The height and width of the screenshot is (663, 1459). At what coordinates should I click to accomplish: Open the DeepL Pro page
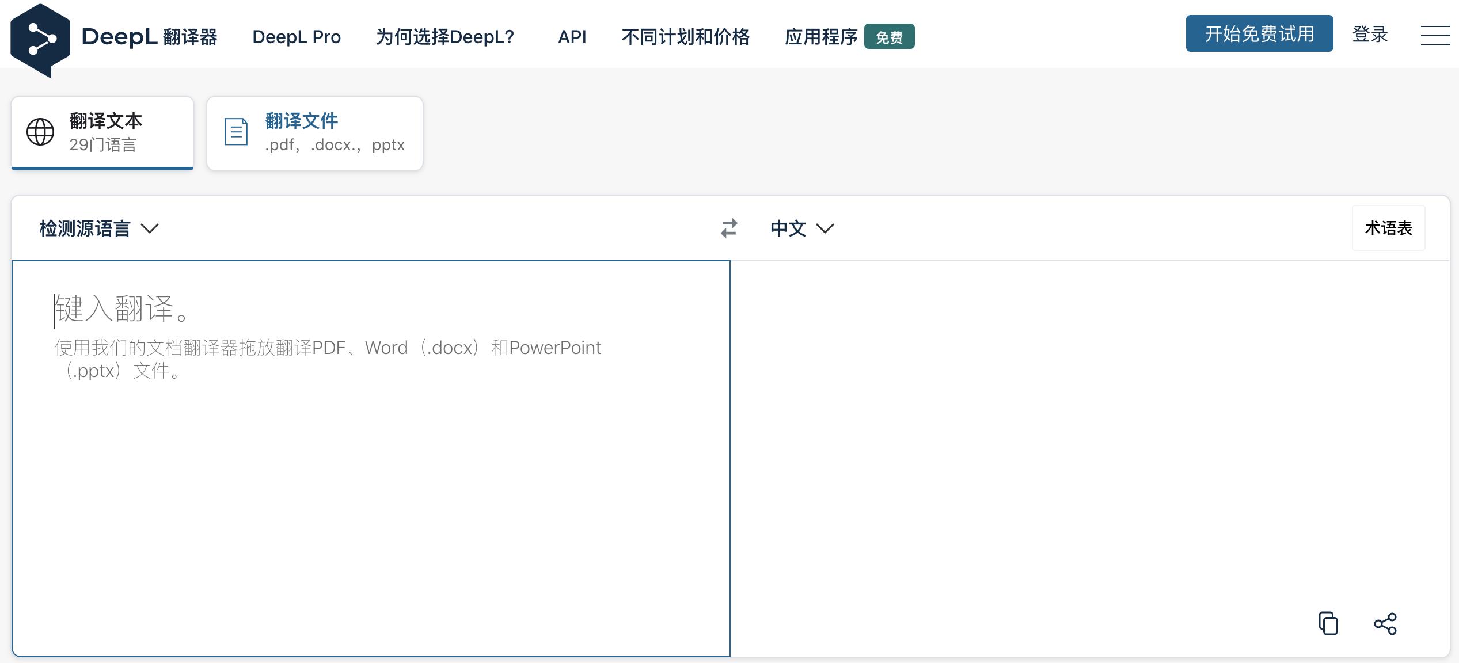pyautogui.click(x=297, y=36)
